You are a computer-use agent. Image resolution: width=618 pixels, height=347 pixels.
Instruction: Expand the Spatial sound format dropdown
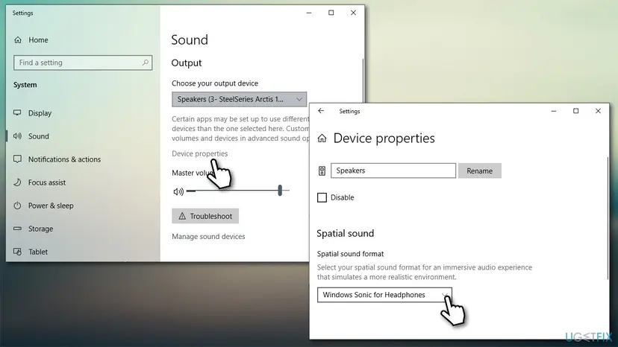(384, 295)
